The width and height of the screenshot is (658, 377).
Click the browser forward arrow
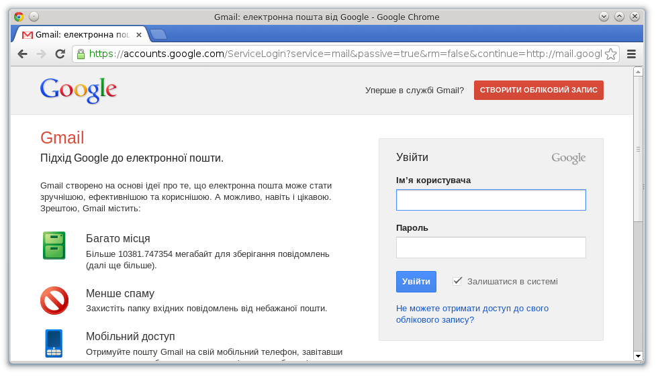tap(41, 54)
